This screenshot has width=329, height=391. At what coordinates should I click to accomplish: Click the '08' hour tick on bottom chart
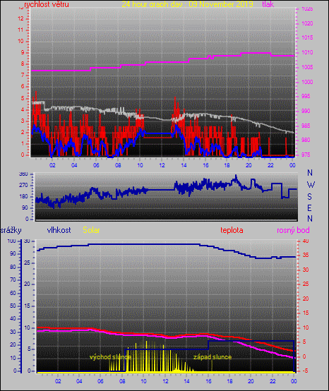tap(122, 381)
